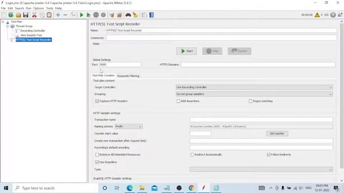
Task: Start the test with green play icon
Action: pos(81,15)
